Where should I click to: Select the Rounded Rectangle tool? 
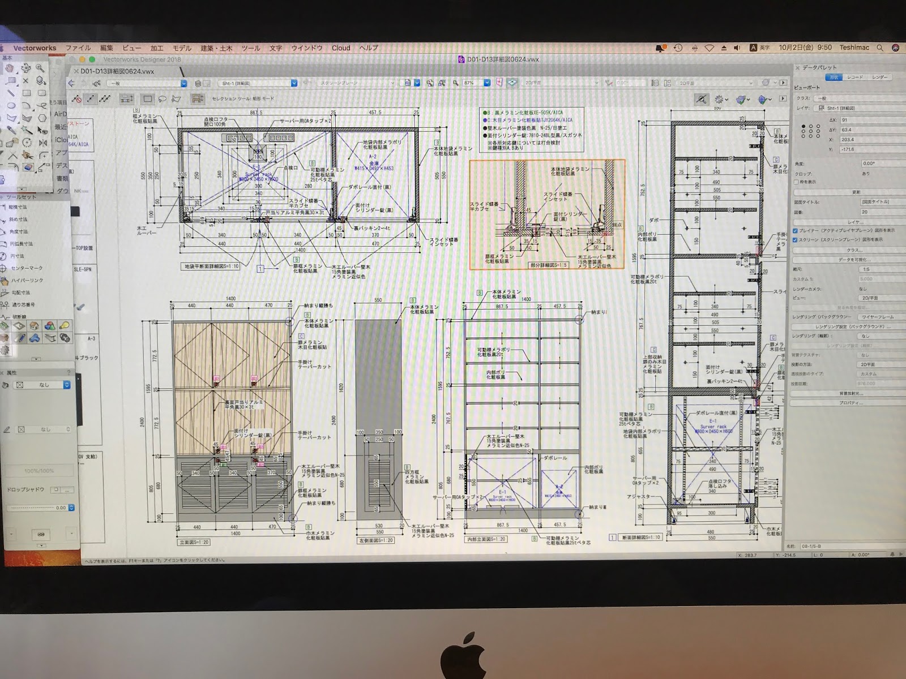click(42, 93)
